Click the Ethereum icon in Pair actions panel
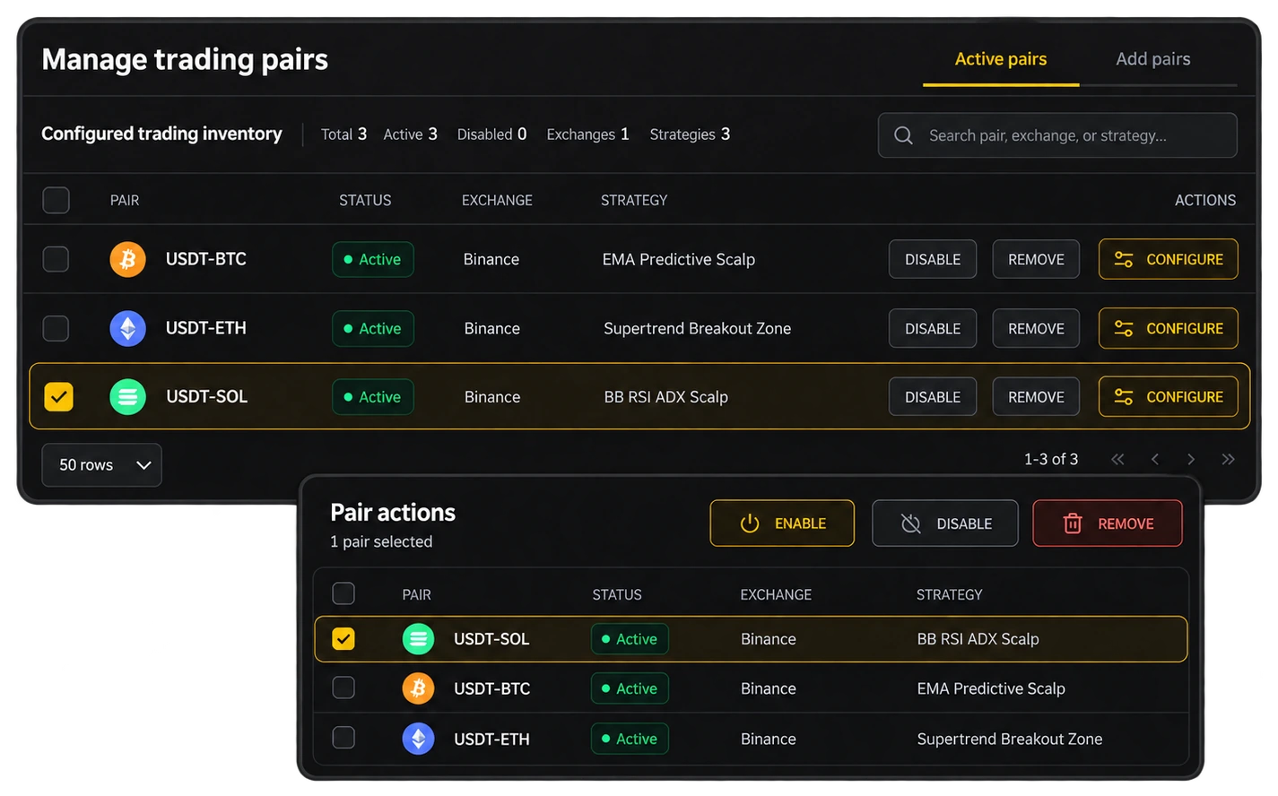This screenshot has width=1278, height=796. click(x=418, y=739)
